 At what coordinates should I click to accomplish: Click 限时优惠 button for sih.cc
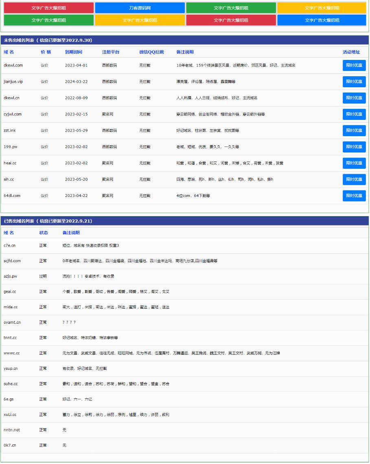click(x=354, y=179)
